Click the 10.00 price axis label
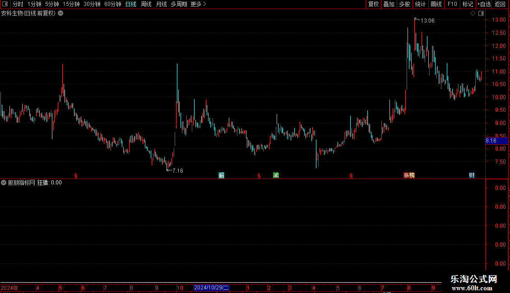This screenshot has width=510, height=293. point(499,97)
